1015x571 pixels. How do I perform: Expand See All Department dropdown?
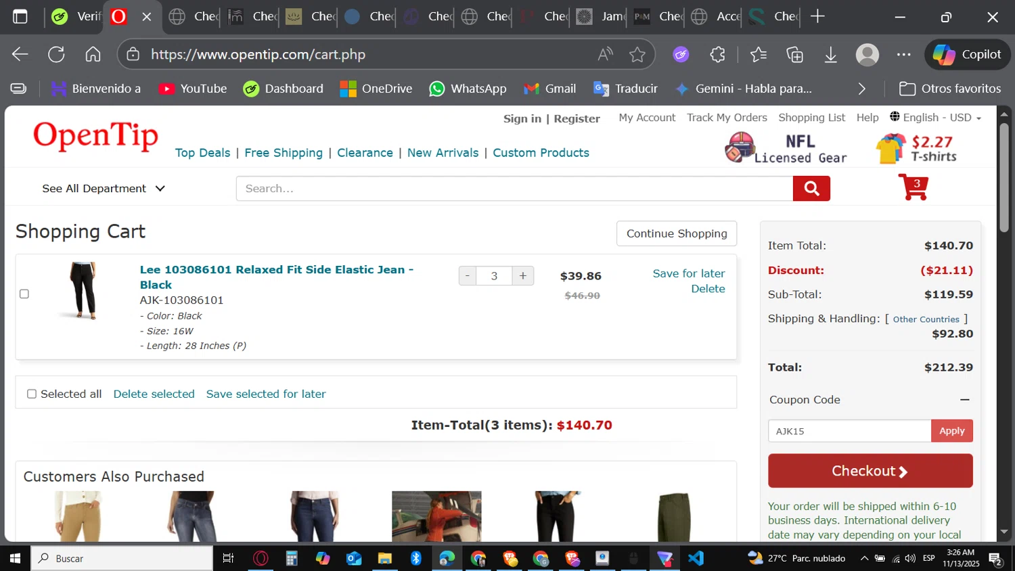pyautogui.click(x=104, y=189)
